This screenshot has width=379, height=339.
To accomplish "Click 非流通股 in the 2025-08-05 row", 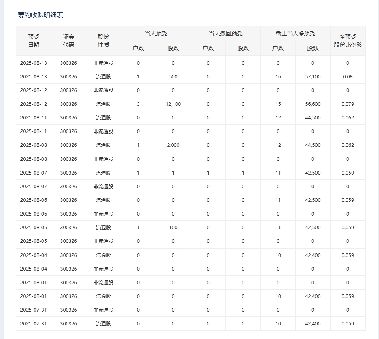I will (x=103, y=241).
